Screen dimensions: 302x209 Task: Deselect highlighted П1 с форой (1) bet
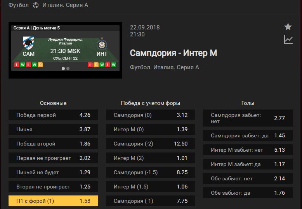pyautogui.click(x=53, y=201)
